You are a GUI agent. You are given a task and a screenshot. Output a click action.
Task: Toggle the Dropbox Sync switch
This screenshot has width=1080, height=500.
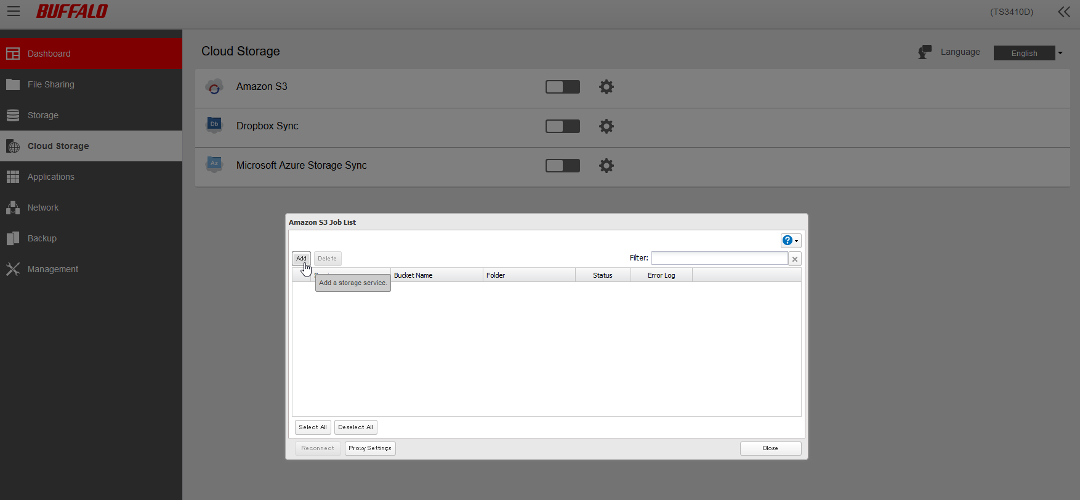point(563,126)
